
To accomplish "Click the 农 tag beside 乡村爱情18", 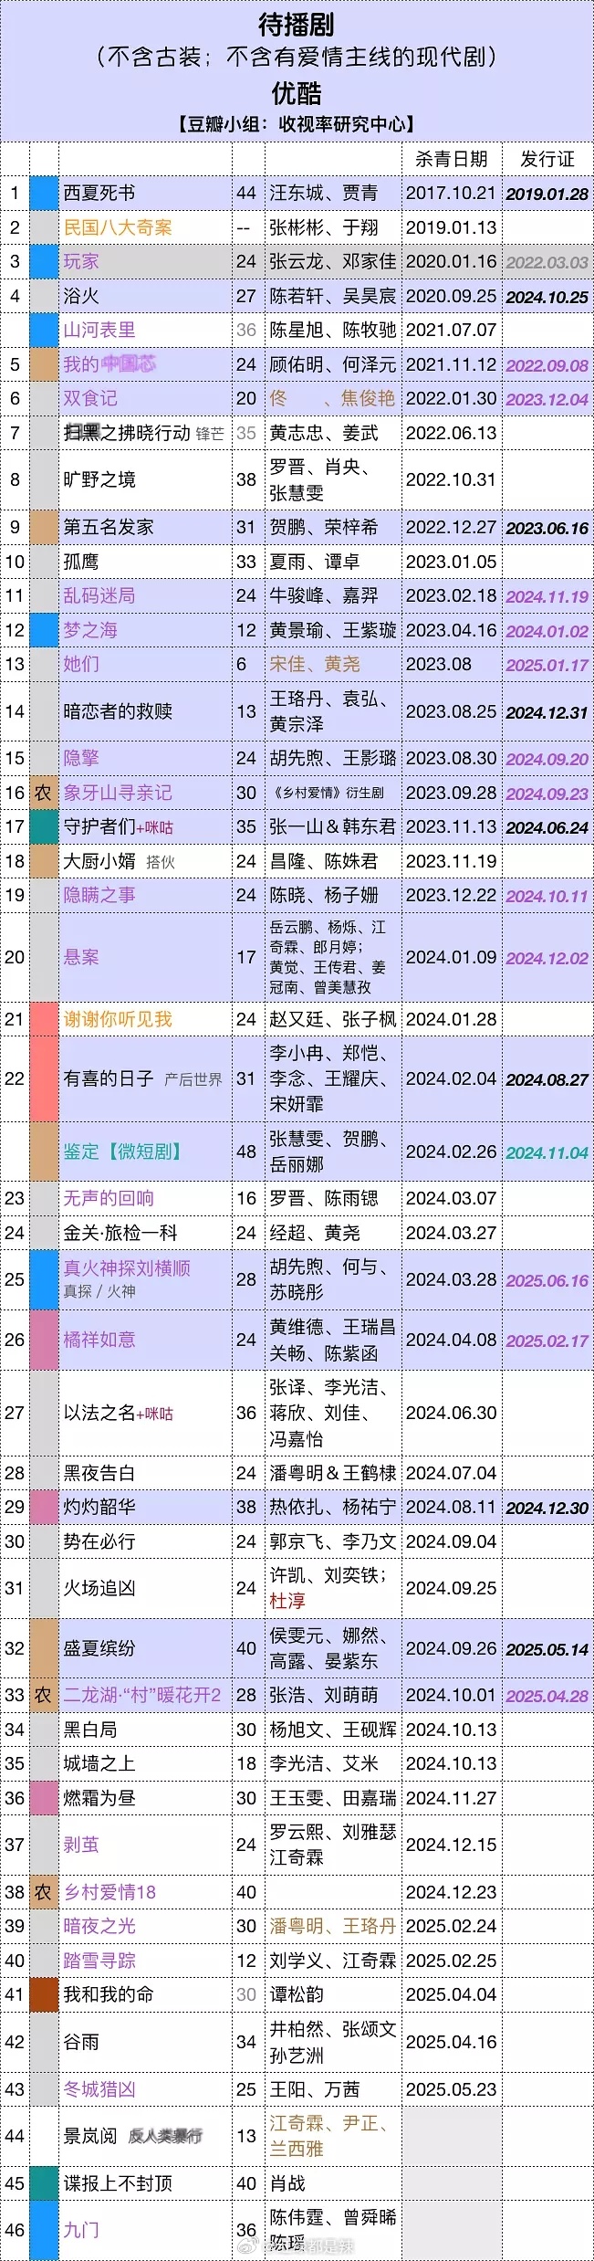I will point(44,1892).
